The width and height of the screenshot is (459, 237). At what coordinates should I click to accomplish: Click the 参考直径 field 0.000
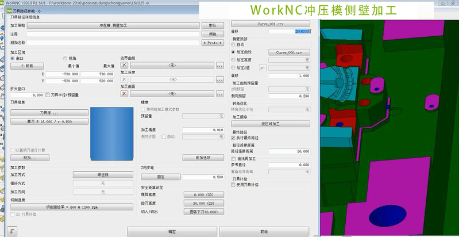tap(289, 165)
